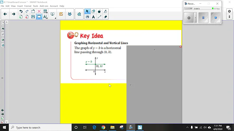Image resolution: width=234 pixels, height=131 pixels.
Task: Launch Microsoft Edge from taskbar
Action: (x=94, y=127)
